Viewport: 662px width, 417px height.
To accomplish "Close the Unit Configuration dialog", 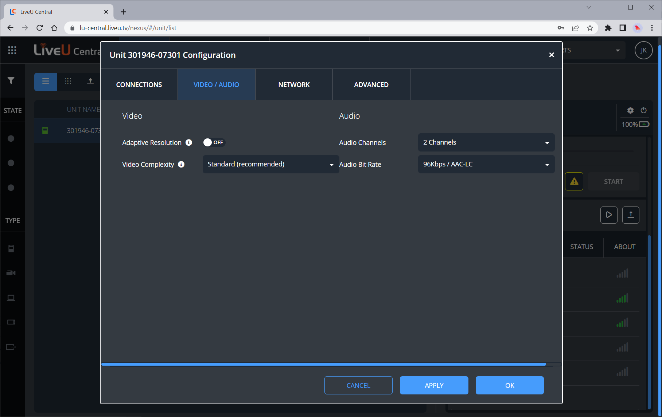I will pos(552,55).
